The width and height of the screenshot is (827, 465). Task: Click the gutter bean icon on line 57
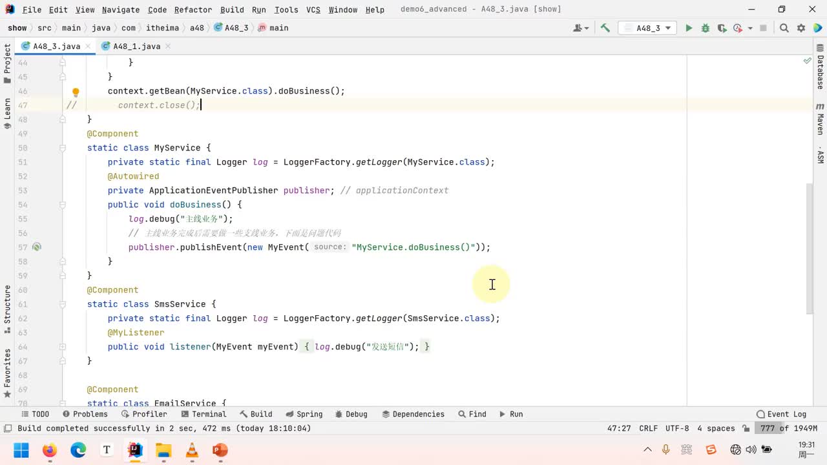point(37,247)
